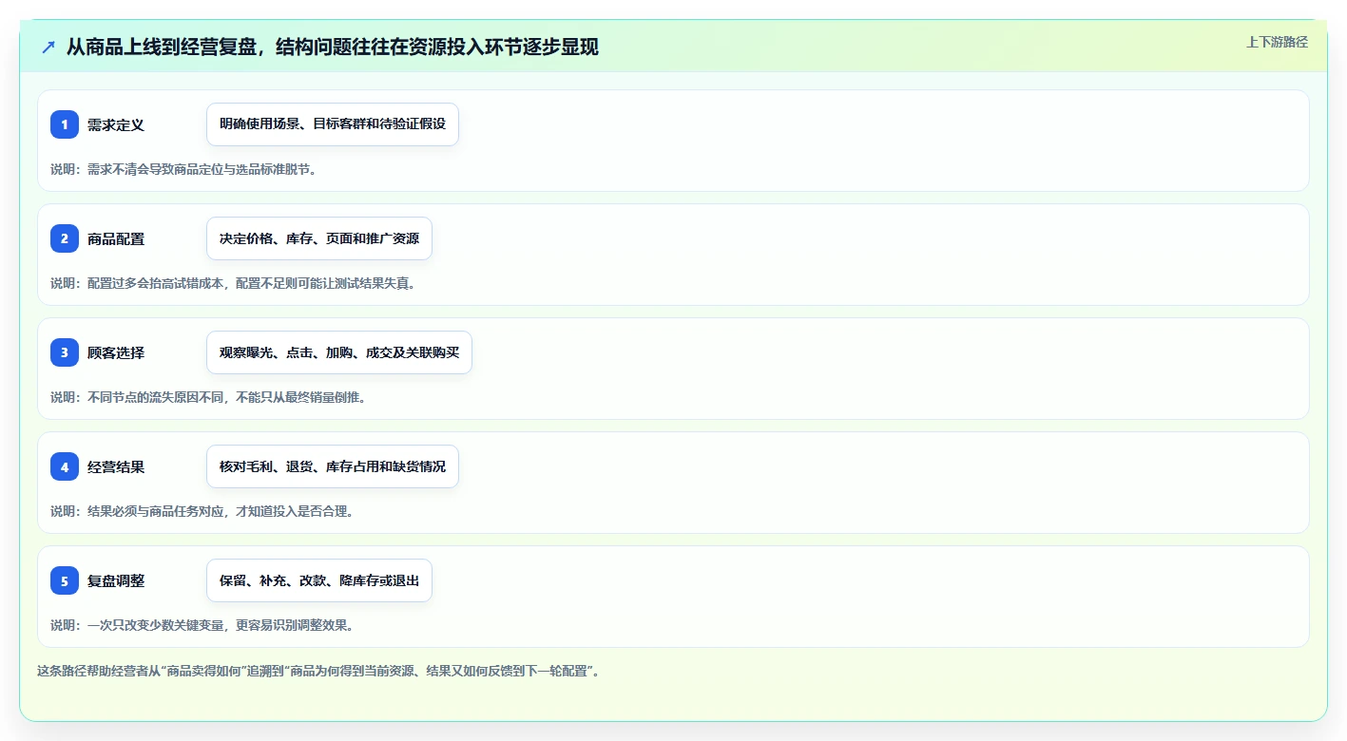
Task: Click the note 不同节点的流失原因不同
Action: (208, 397)
